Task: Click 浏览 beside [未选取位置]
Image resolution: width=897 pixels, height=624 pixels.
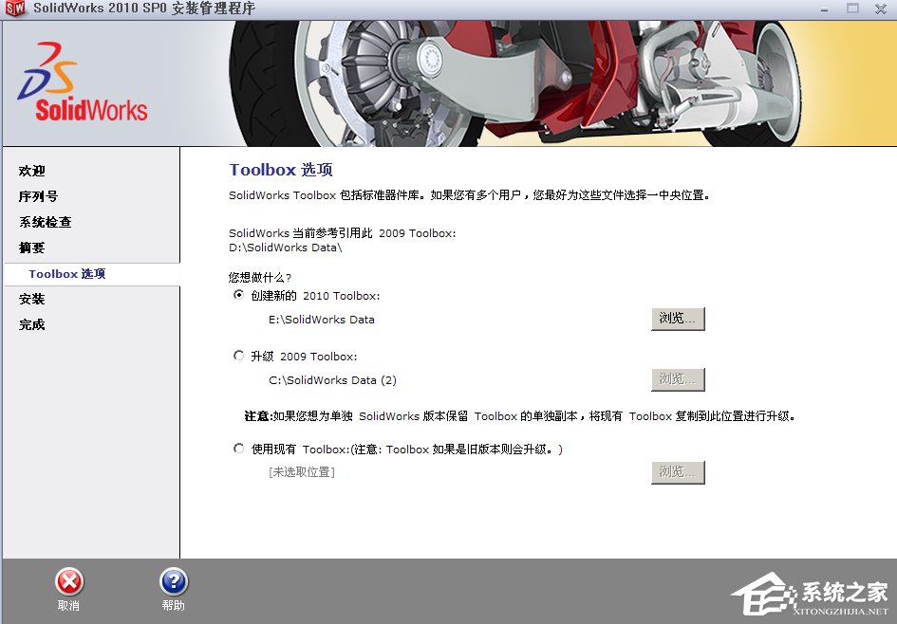Action: (677, 472)
